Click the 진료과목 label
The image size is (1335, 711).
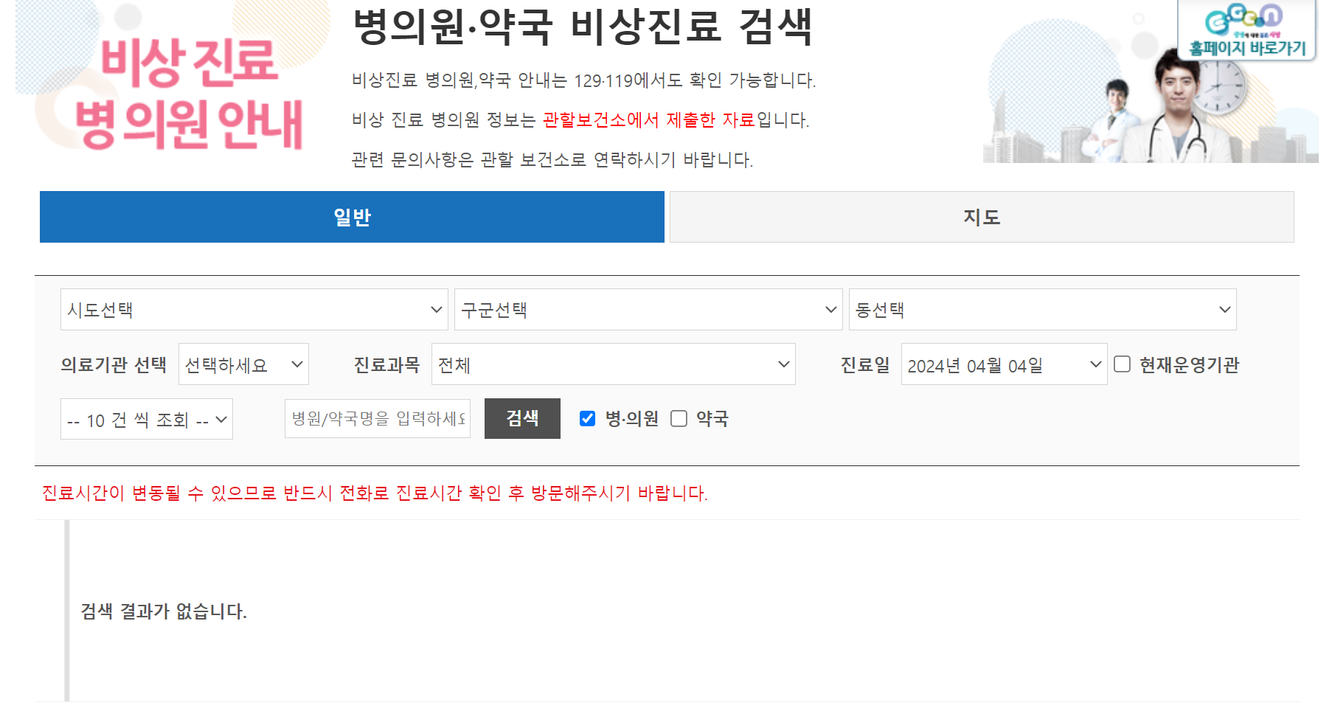(386, 364)
